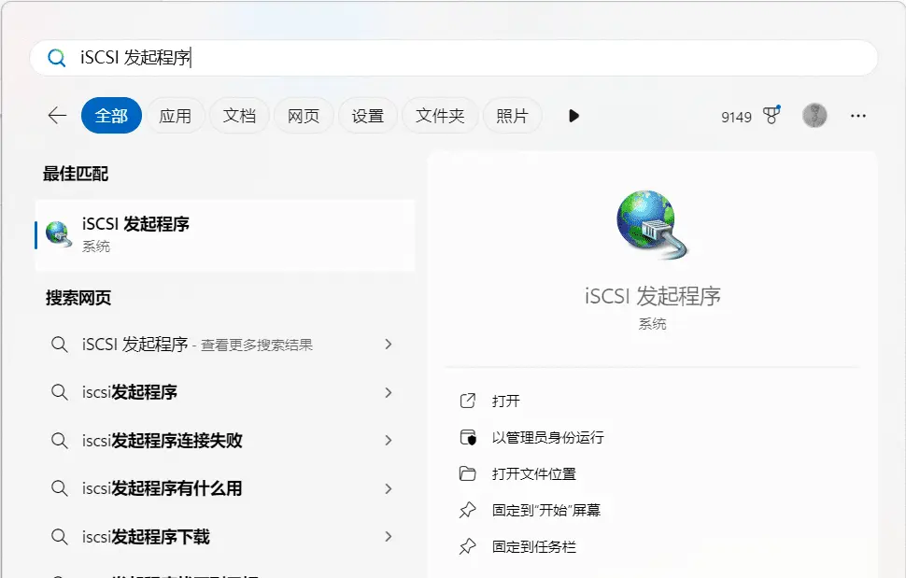Click the 打开文件位置 folder icon
Screen dimensions: 906x578
pos(468,473)
